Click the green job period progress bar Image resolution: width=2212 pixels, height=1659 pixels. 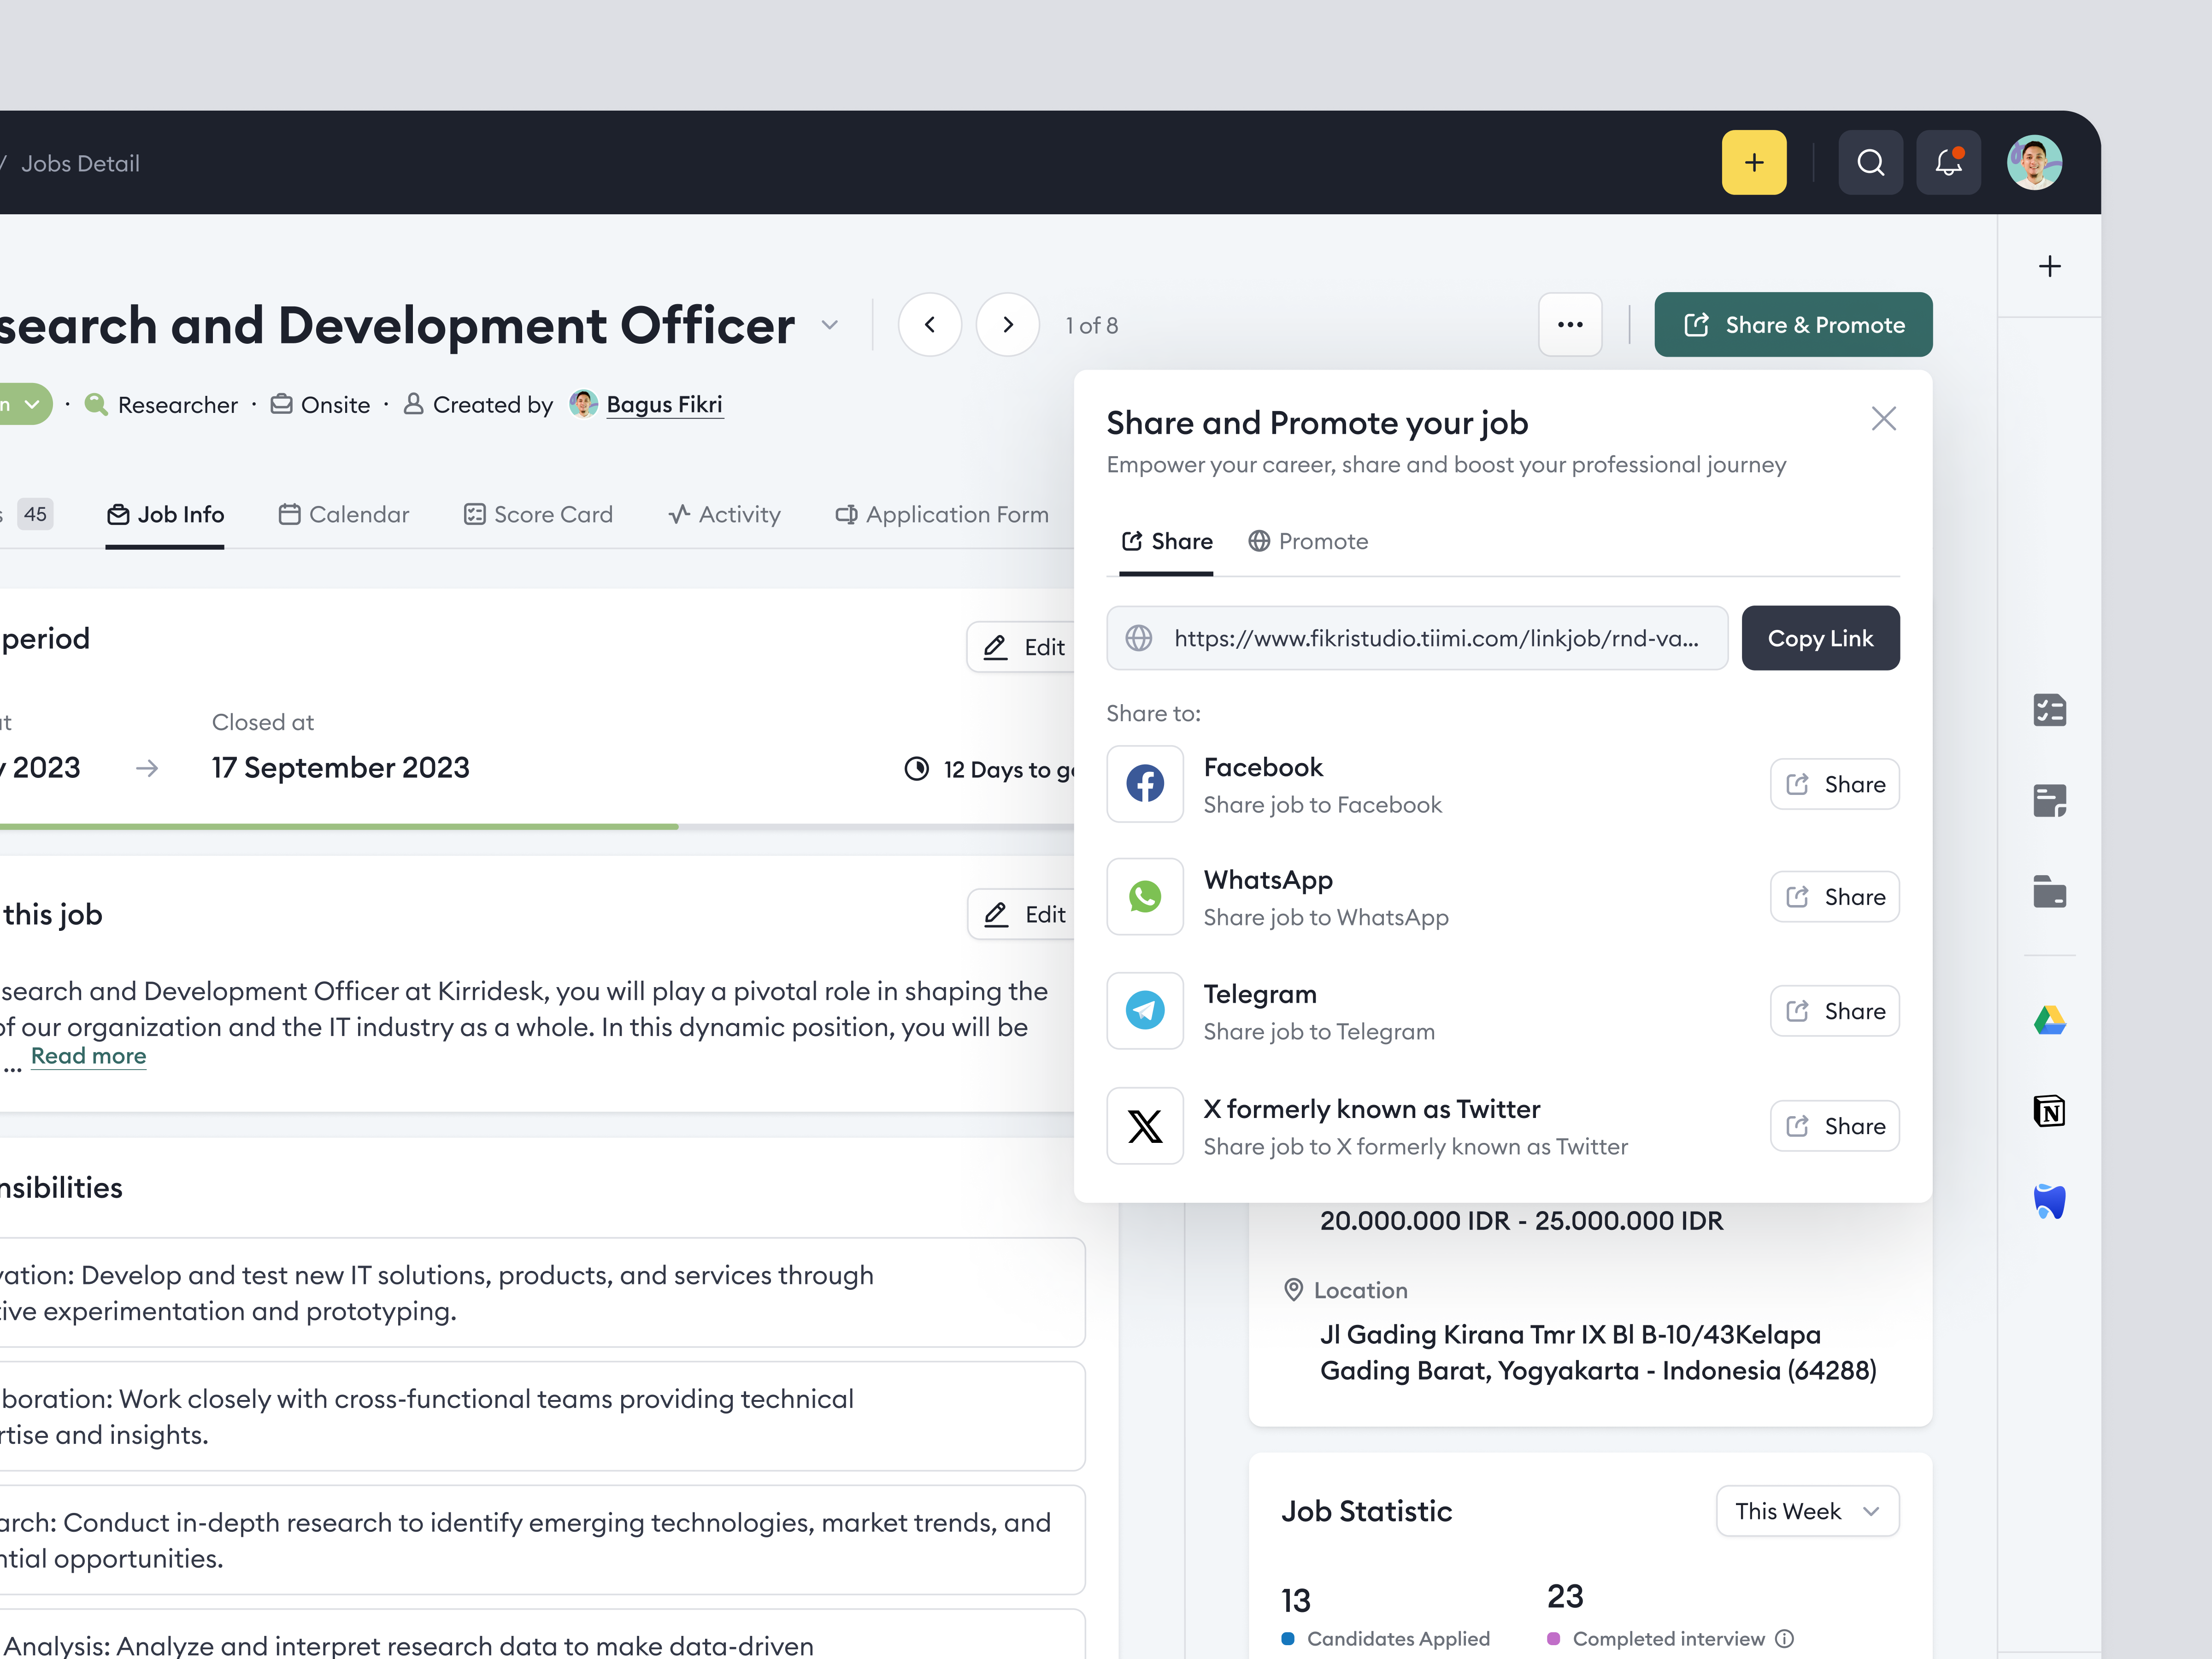pos(339,827)
